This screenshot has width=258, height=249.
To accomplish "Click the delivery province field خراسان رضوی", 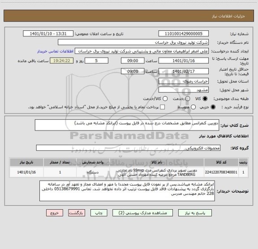I will 184,81.
